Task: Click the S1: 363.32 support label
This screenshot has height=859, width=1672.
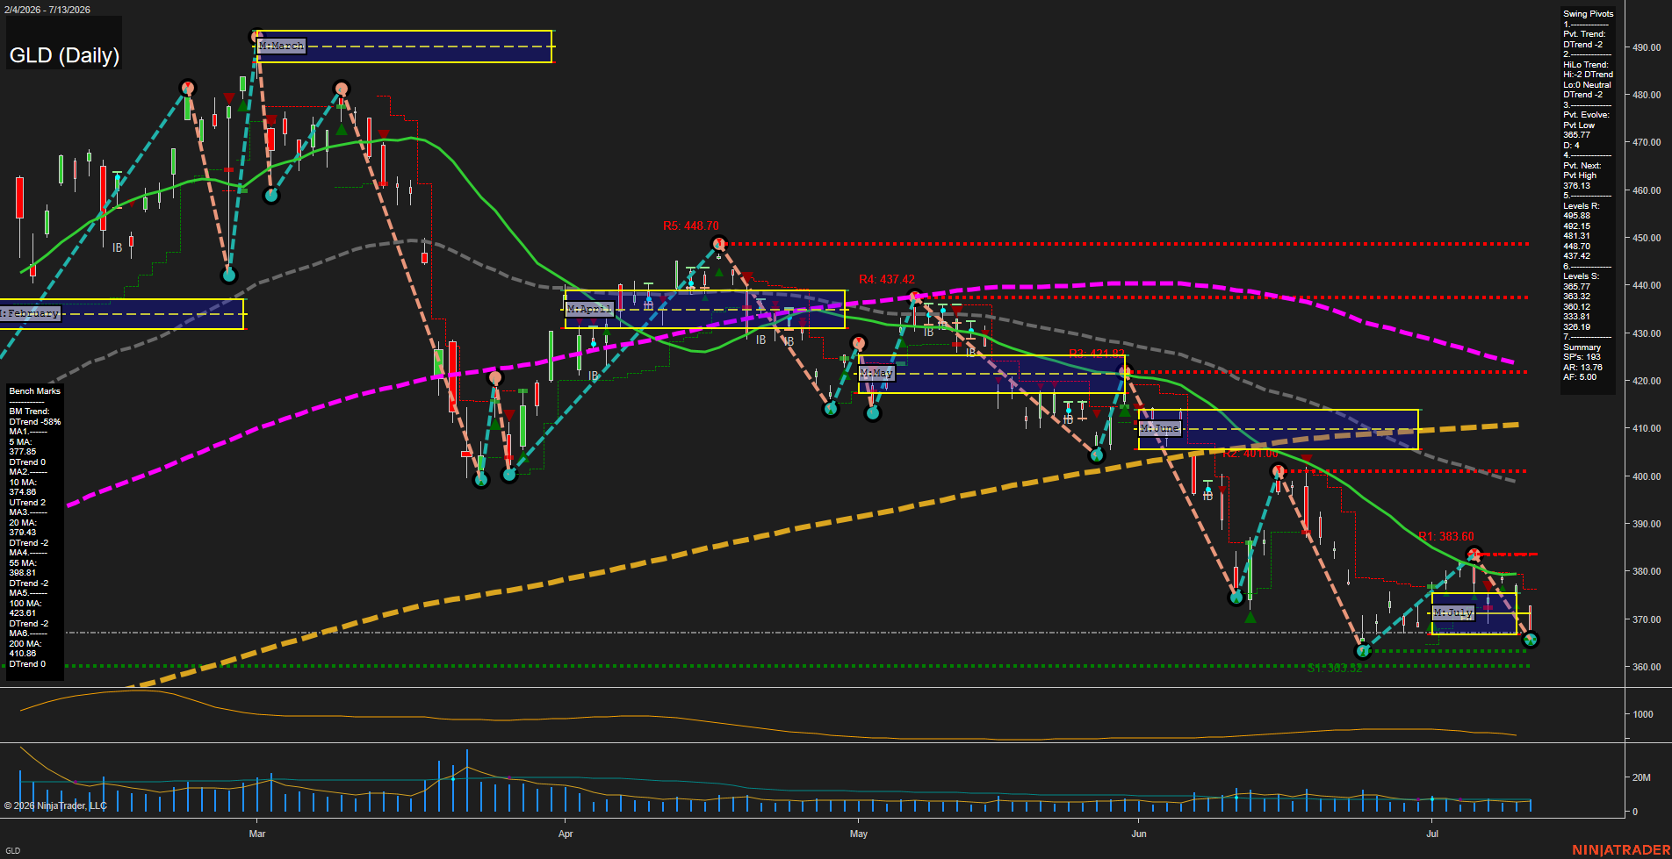Action: pos(1335,669)
